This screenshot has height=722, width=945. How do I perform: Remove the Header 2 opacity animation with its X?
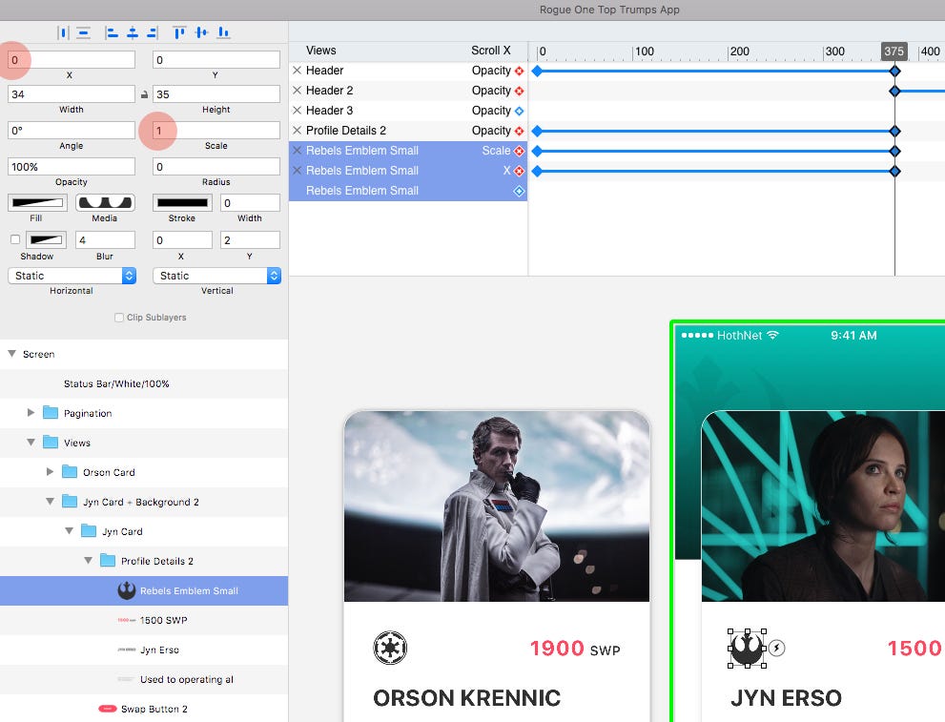[298, 91]
